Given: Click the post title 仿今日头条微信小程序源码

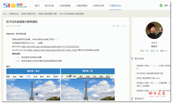Looking at the screenshot, I should point(22,22).
